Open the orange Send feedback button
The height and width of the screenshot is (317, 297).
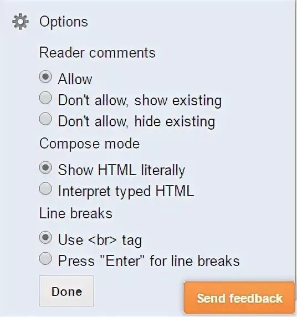point(240,298)
